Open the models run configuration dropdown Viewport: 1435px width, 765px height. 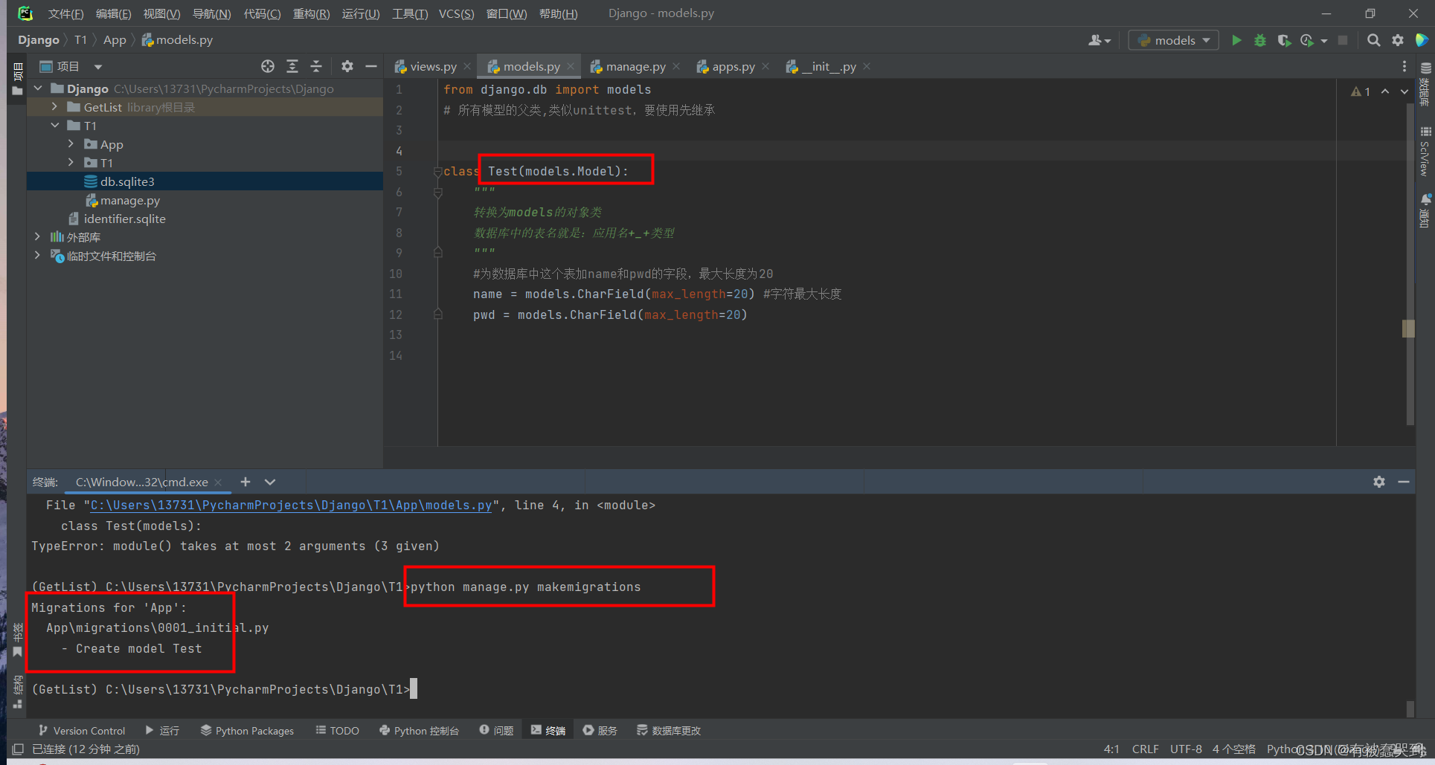(x=1174, y=40)
